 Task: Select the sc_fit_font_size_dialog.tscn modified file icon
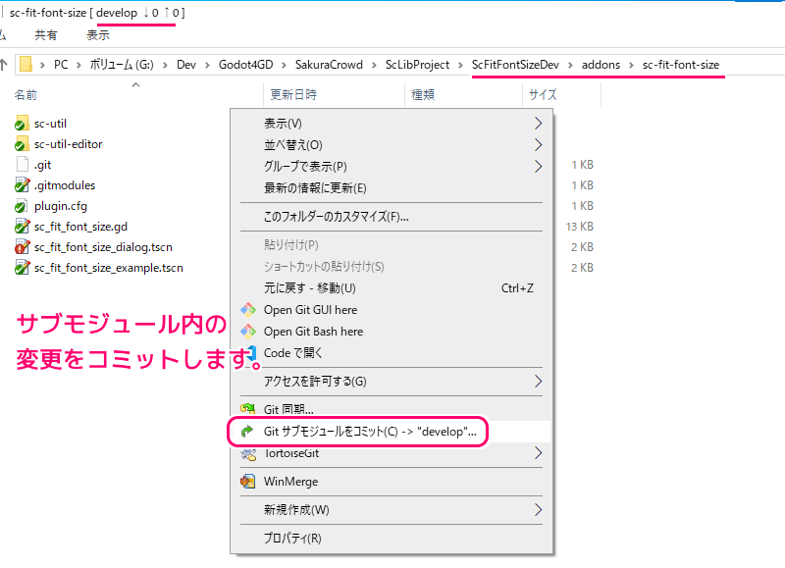click(x=23, y=247)
